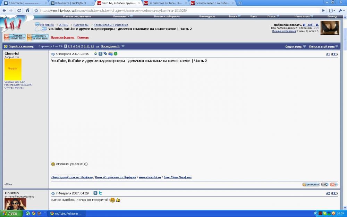Open the Windows Пуск start button
Image resolution: width=347 pixels, height=217 pixels.
coord(11,214)
